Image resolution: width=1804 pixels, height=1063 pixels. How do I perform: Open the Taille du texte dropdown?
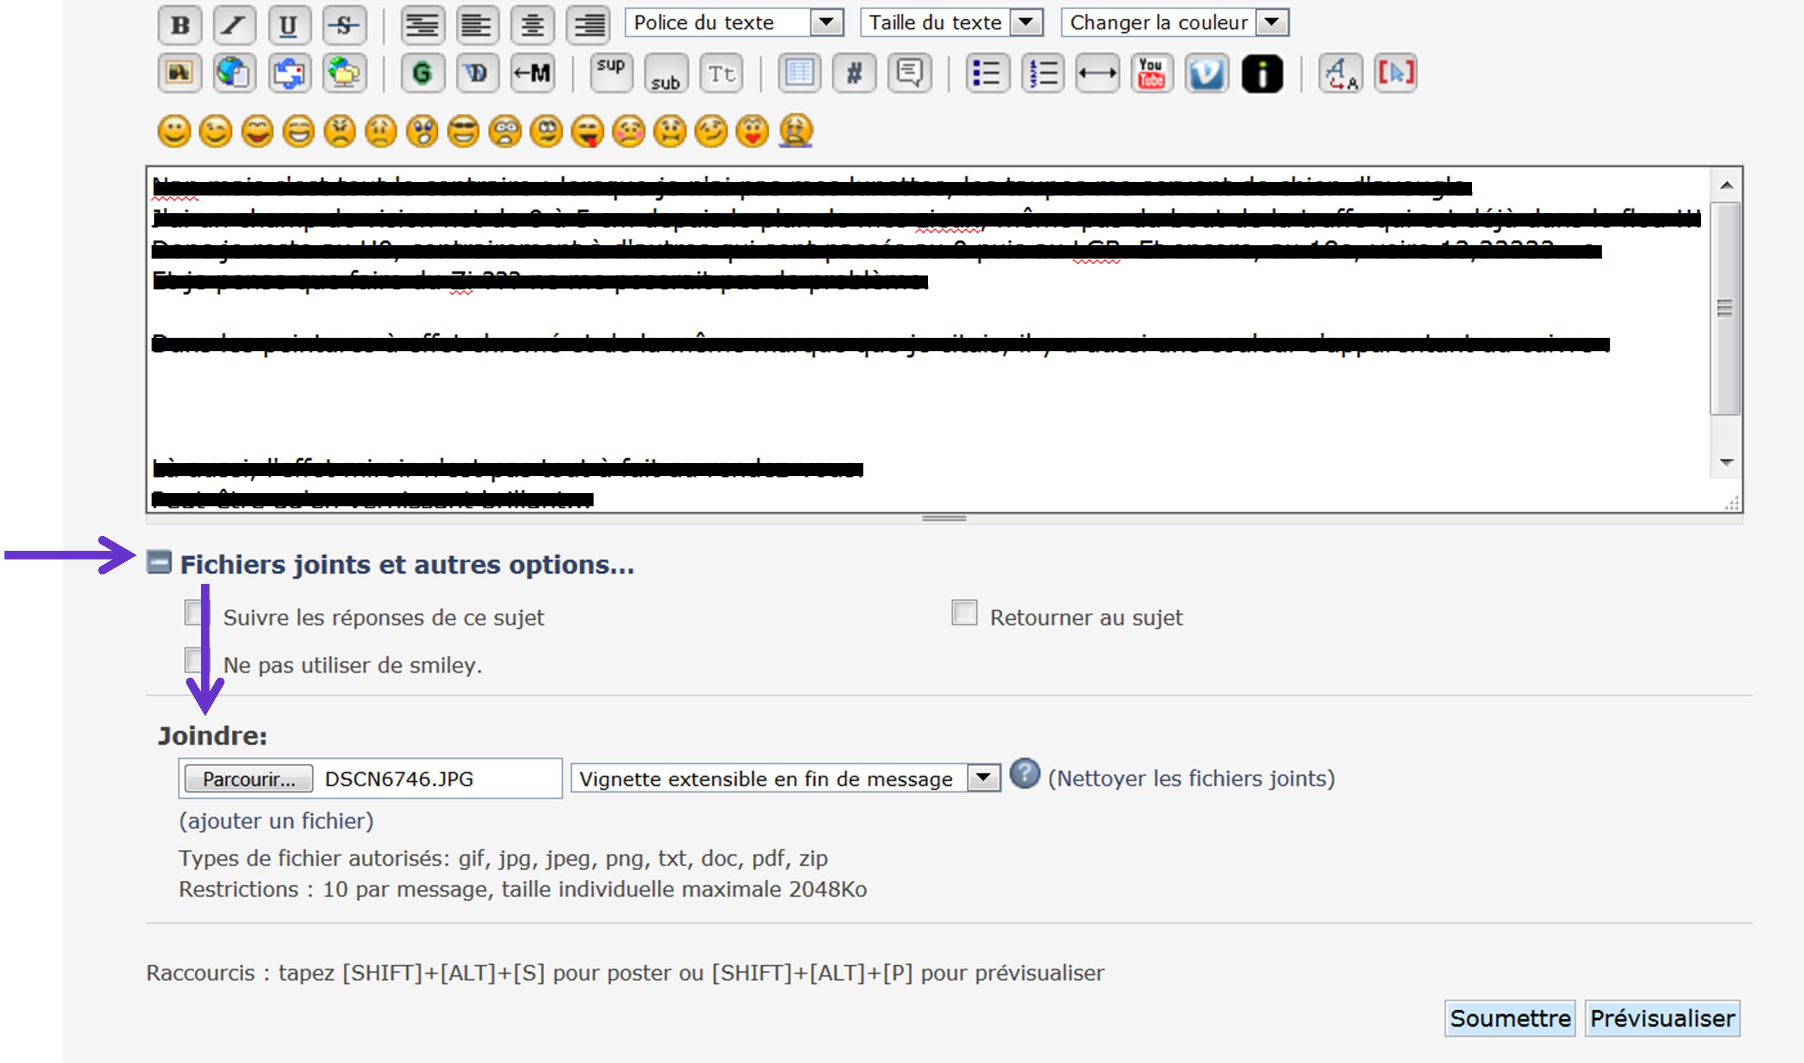[952, 23]
